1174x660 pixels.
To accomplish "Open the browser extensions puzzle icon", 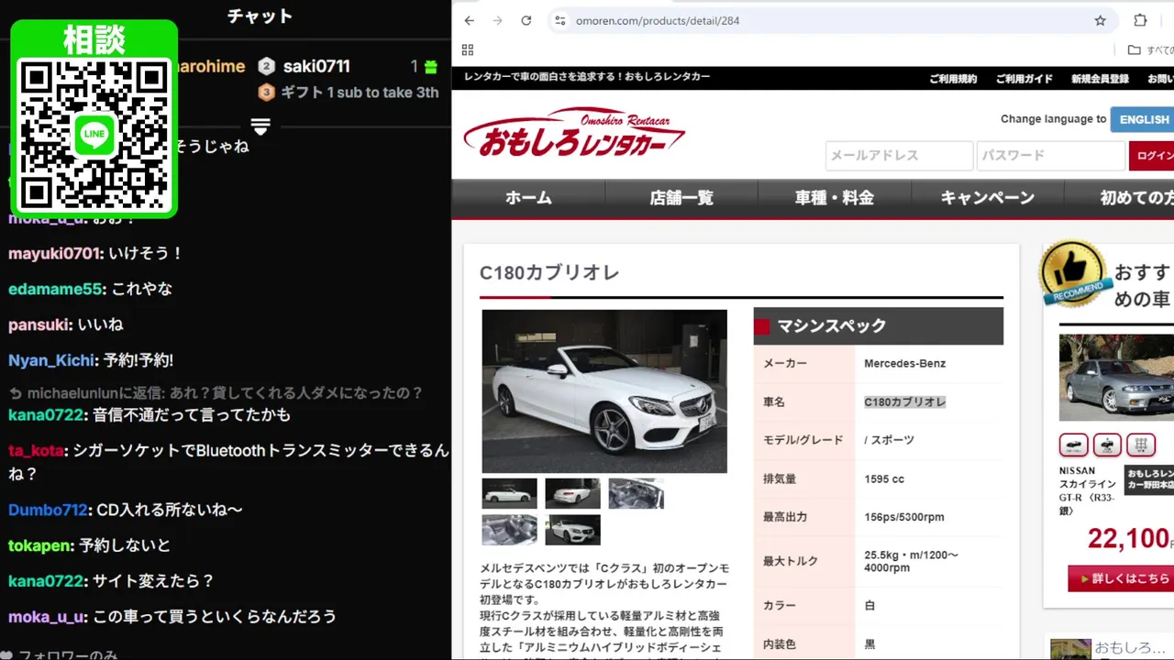I will point(1140,20).
